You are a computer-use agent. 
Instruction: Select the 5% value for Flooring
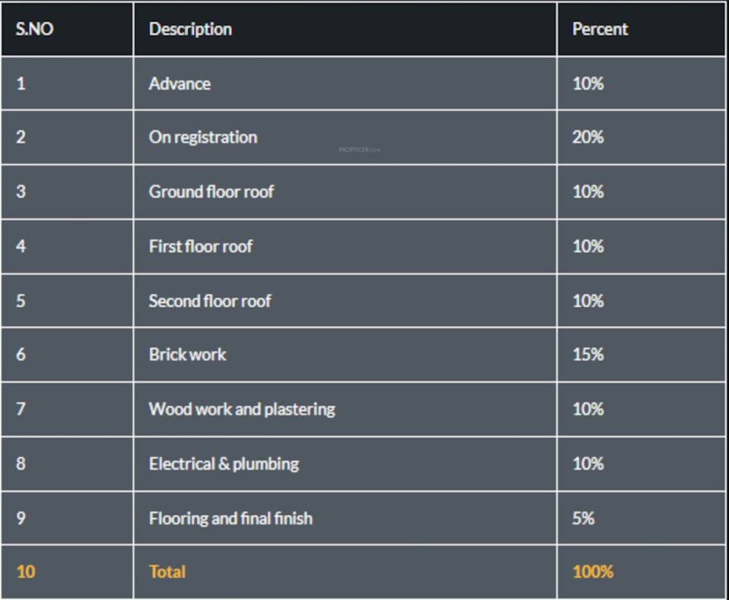click(584, 518)
